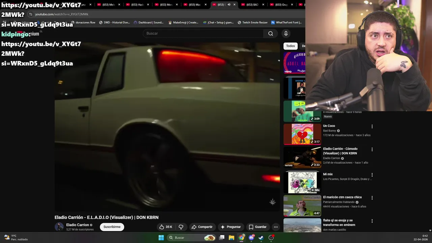Screen dimensions: 432x243
Task: Click Un Coco video title
Action: pos(329,126)
